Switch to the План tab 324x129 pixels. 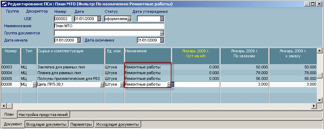click(9, 114)
